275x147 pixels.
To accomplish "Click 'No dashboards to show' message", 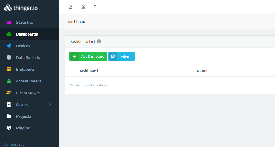I will click(88, 85).
